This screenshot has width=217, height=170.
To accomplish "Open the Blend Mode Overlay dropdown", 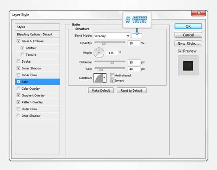I will click(112, 36).
